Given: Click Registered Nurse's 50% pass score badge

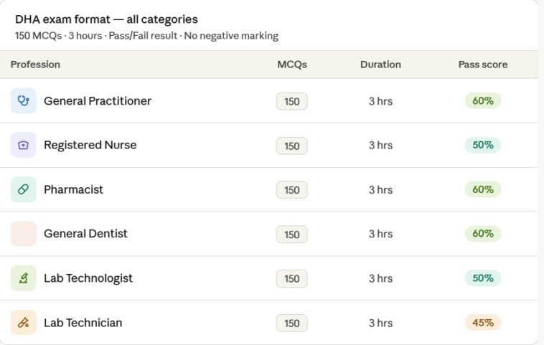Looking at the screenshot, I should point(483,145).
